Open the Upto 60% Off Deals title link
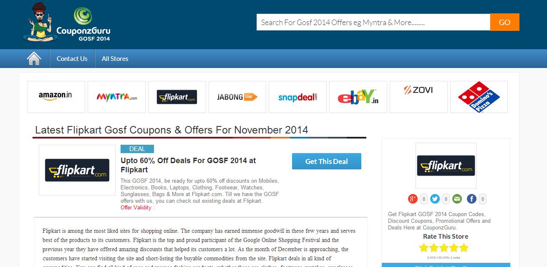The width and height of the screenshot is (547, 267). click(x=188, y=165)
